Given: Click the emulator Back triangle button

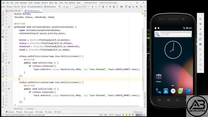Looking at the screenshot, I should pyautogui.click(x=200, y=54).
